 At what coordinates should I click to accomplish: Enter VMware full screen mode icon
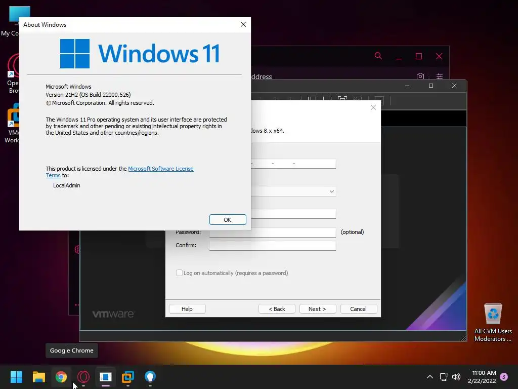(342, 100)
